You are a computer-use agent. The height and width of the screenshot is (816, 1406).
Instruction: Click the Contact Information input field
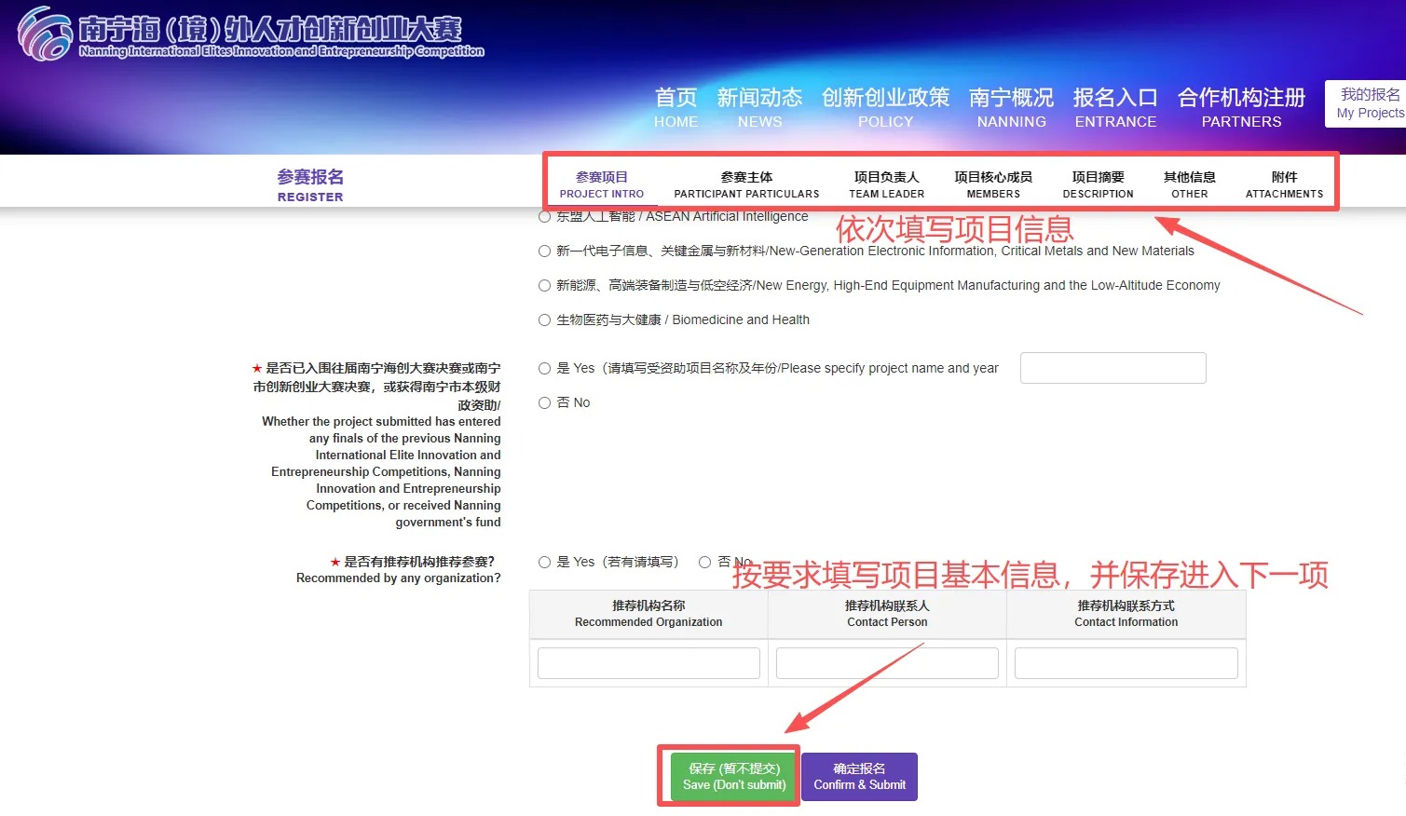tap(1126, 663)
